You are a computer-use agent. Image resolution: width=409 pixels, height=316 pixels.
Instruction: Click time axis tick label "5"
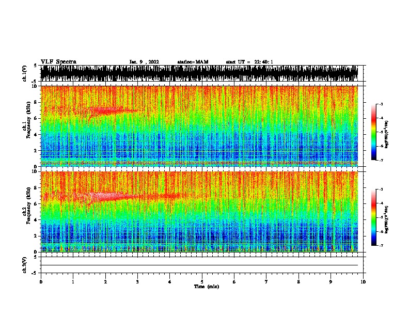(202, 282)
